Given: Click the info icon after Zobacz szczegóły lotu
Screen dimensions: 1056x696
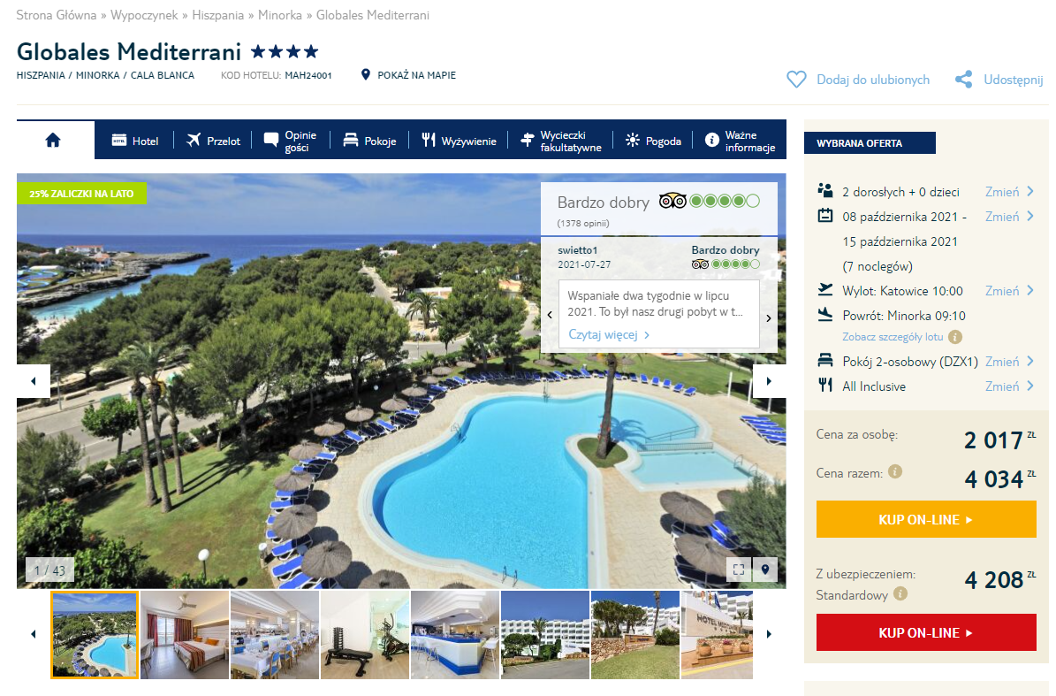Looking at the screenshot, I should click(955, 336).
